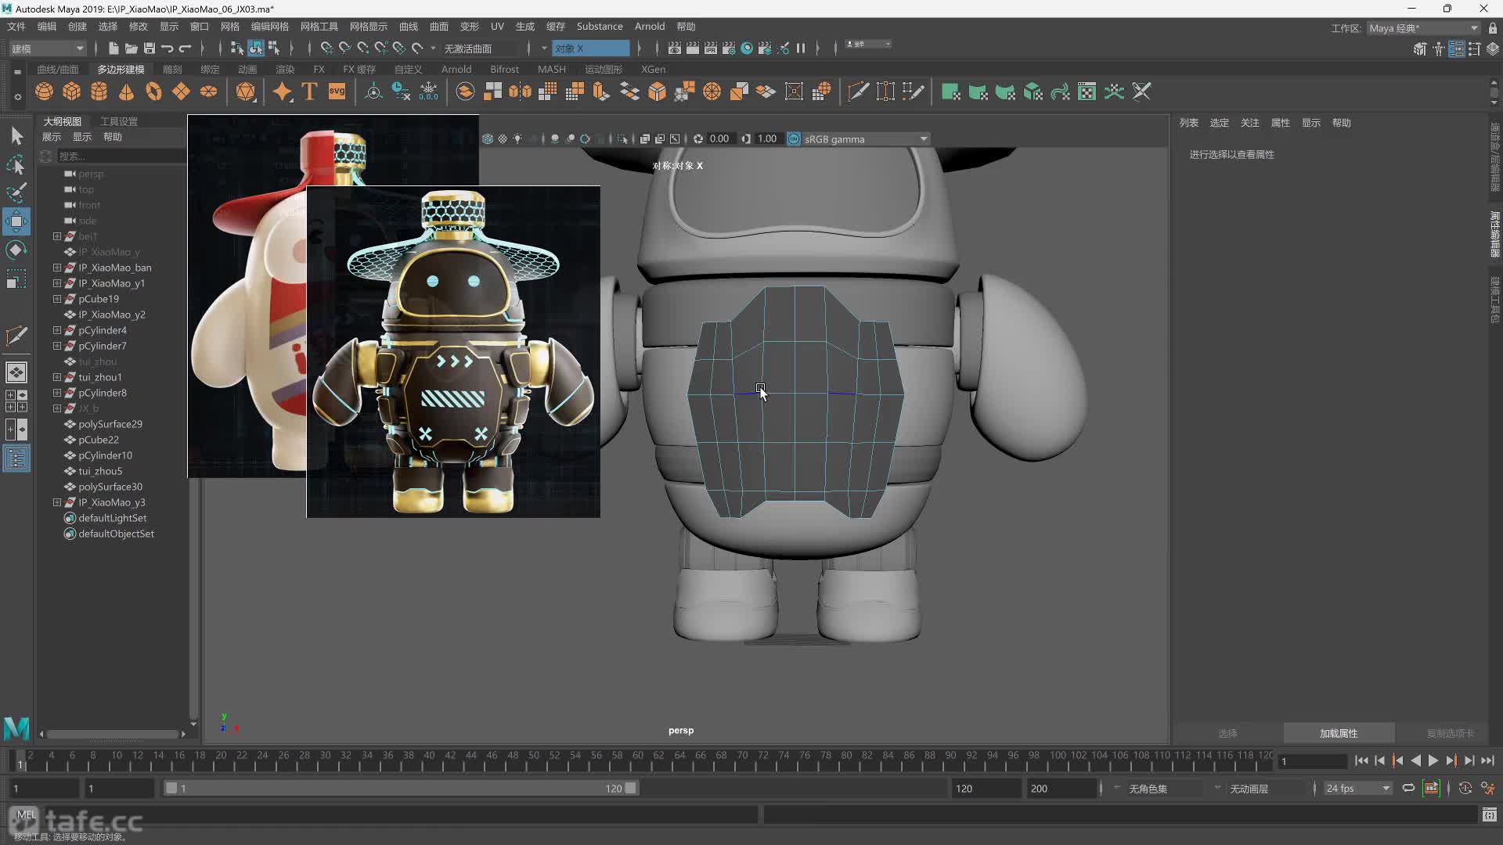This screenshot has height=845, width=1503.
Task: Toggle viewport wireframe on shaded
Action: click(x=487, y=138)
